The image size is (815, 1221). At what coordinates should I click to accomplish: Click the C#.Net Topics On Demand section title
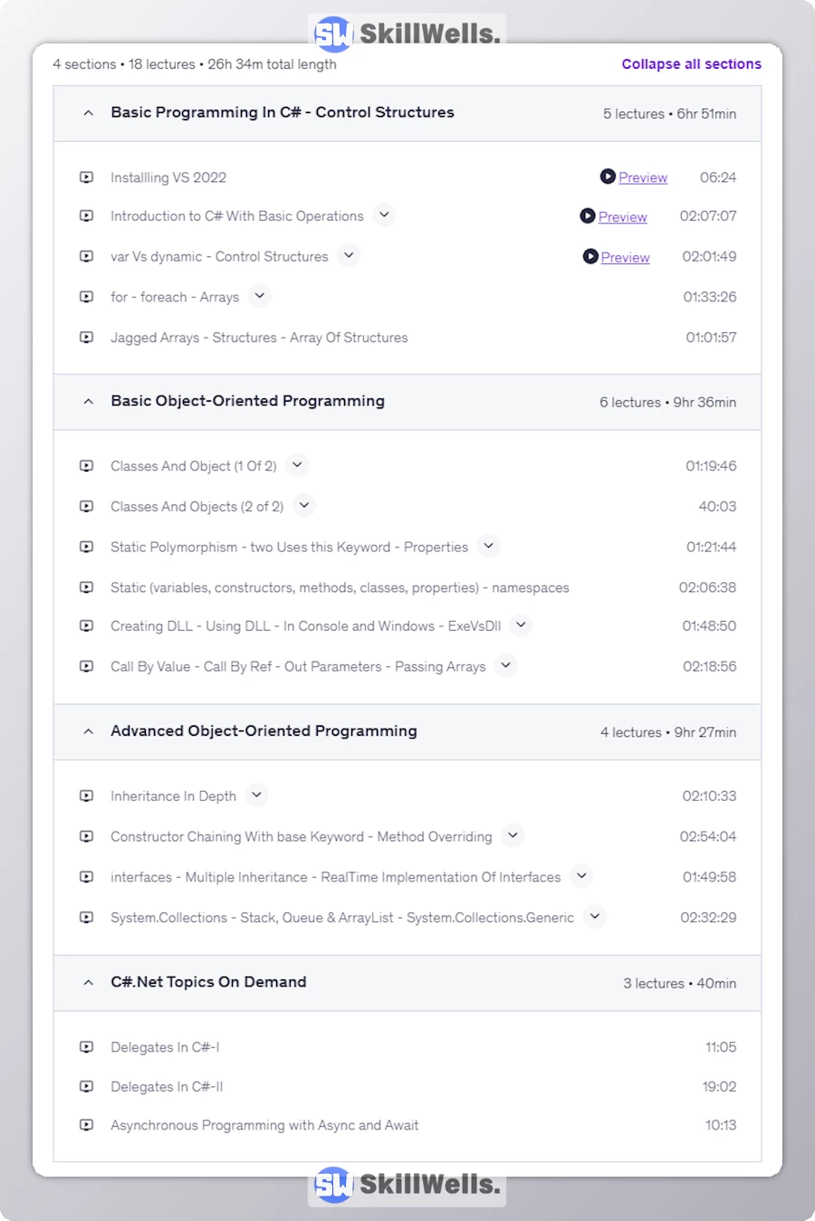point(208,982)
